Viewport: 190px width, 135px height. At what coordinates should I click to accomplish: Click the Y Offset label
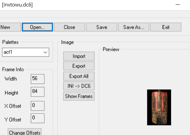pos(13,120)
